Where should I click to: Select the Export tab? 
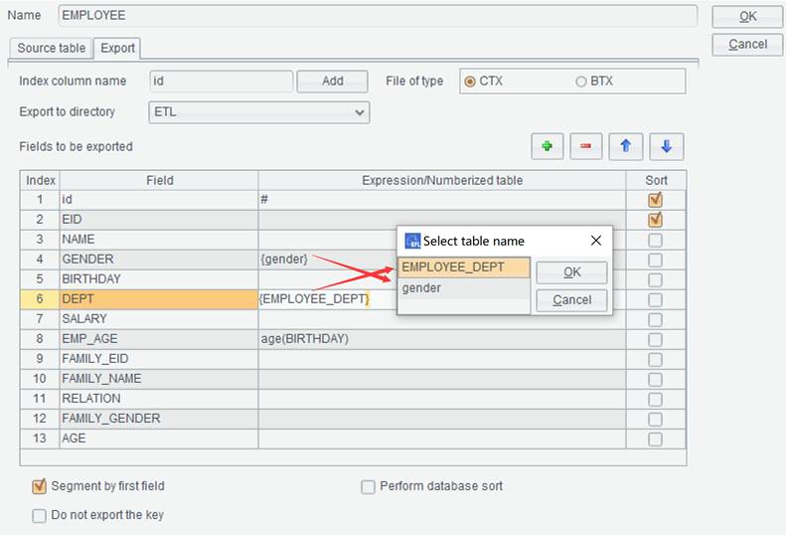pos(117,48)
